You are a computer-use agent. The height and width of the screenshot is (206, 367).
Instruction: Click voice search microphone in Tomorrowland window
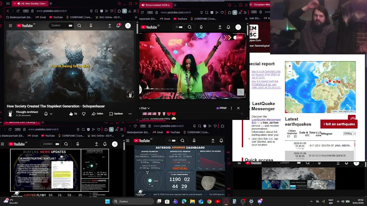[201, 27]
